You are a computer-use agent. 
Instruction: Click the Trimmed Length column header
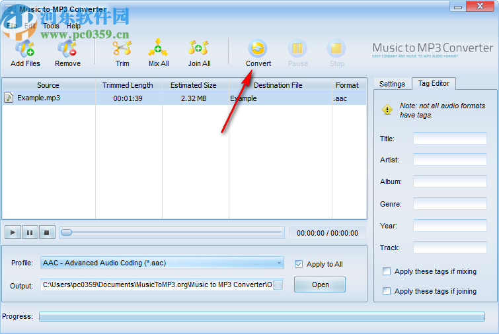[x=128, y=85]
